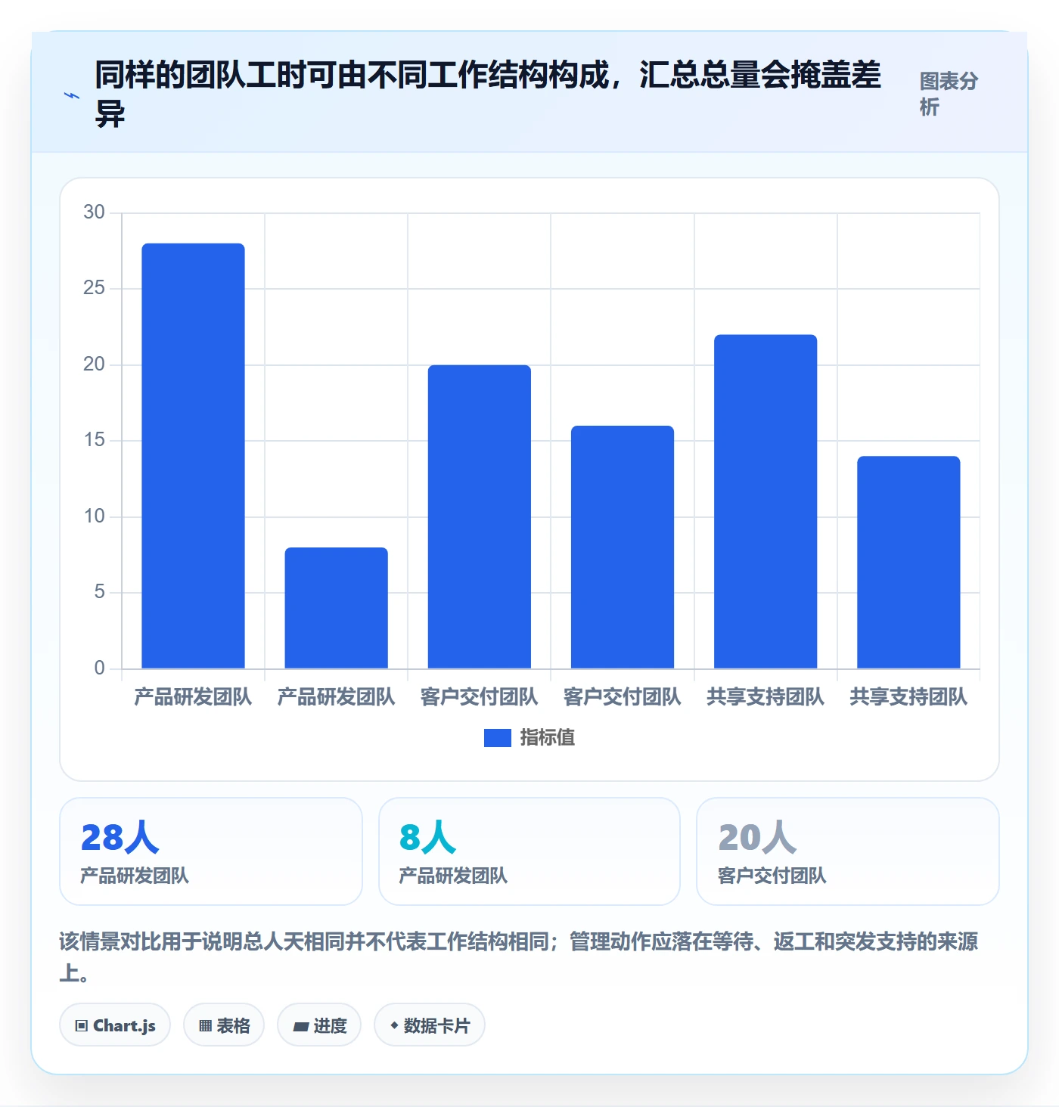Select the shortest bar with value 8
1059x1107 pixels.
click(336, 608)
